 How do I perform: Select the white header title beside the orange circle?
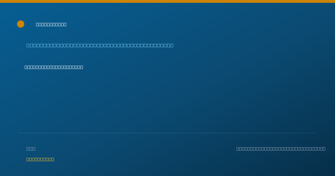tap(51, 24)
